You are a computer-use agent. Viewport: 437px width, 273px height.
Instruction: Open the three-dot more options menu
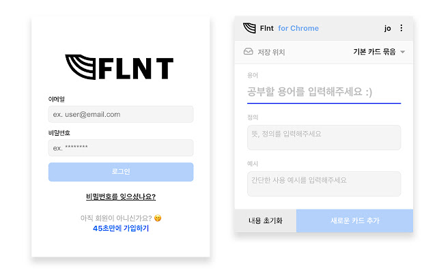pyautogui.click(x=401, y=28)
